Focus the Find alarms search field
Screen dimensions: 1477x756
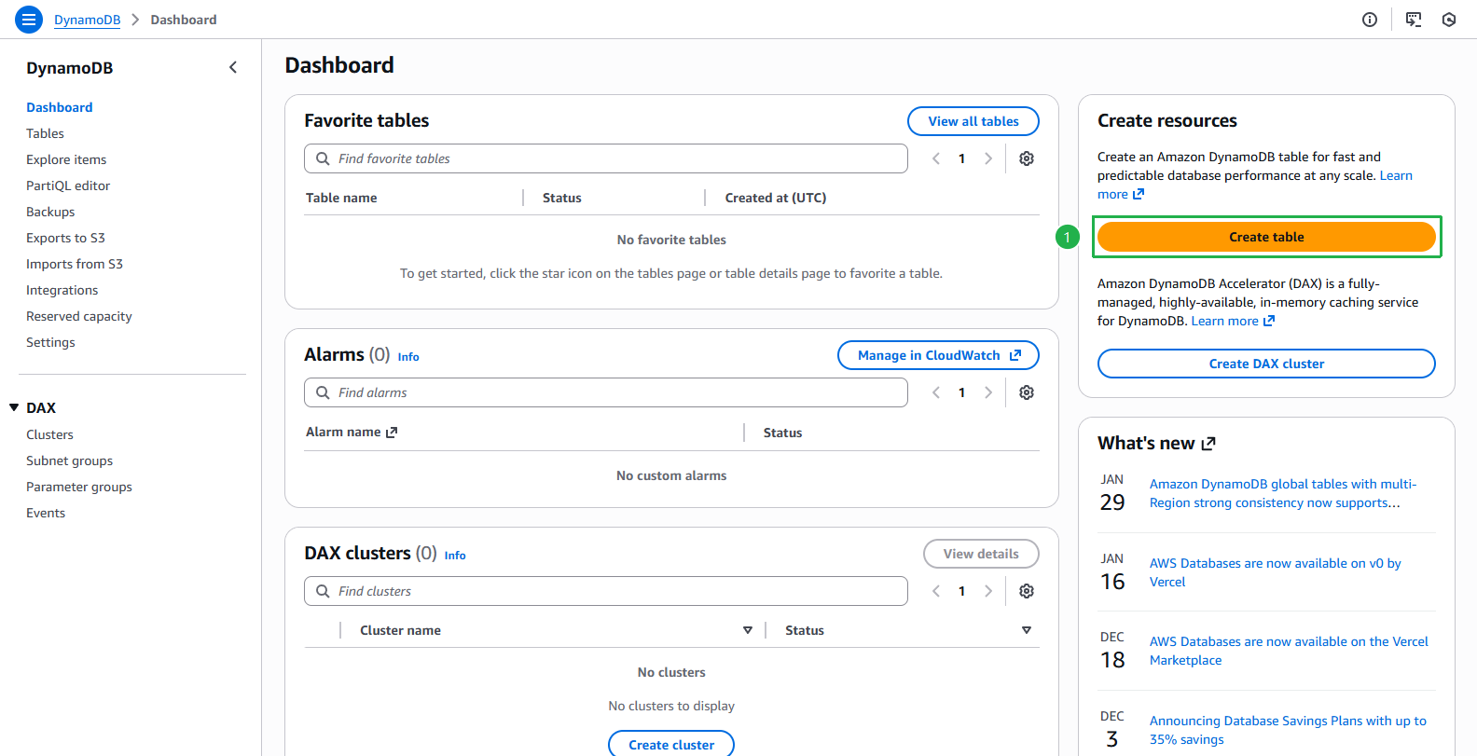(x=606, y=392)
